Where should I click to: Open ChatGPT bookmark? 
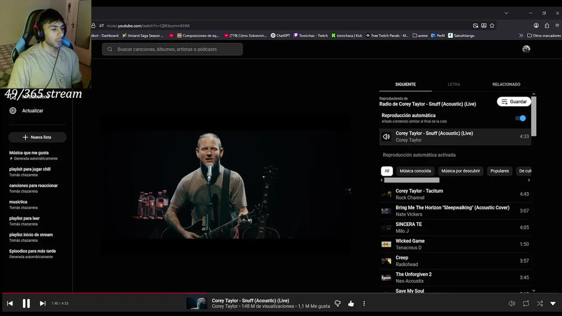pyautogui.click(x=280, y=36)
